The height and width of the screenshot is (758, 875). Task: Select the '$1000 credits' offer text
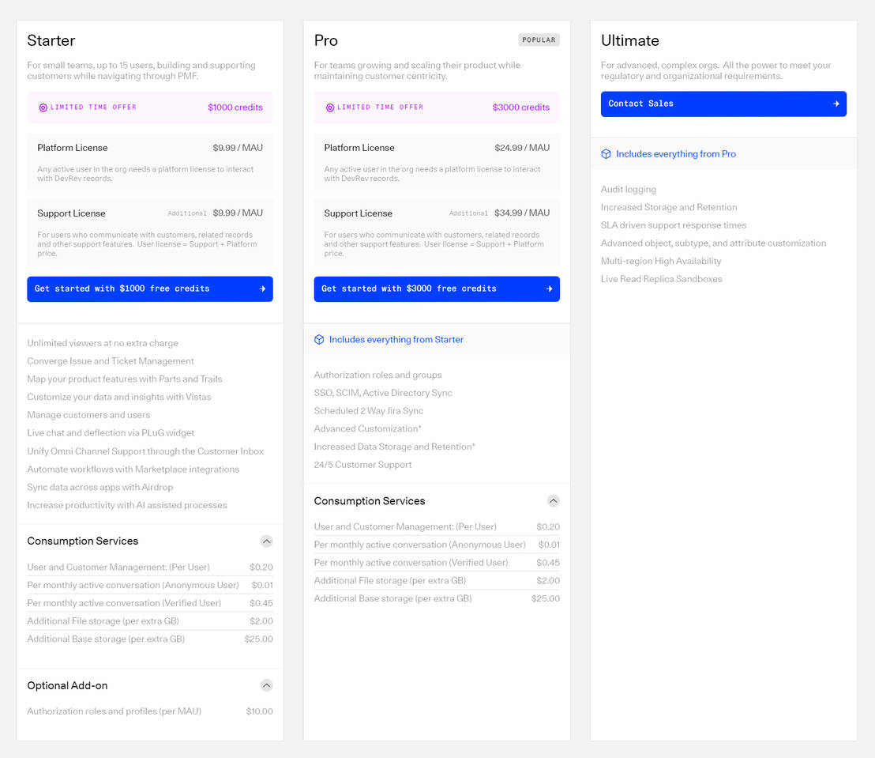pyautogui.click(x=235, y=107)
